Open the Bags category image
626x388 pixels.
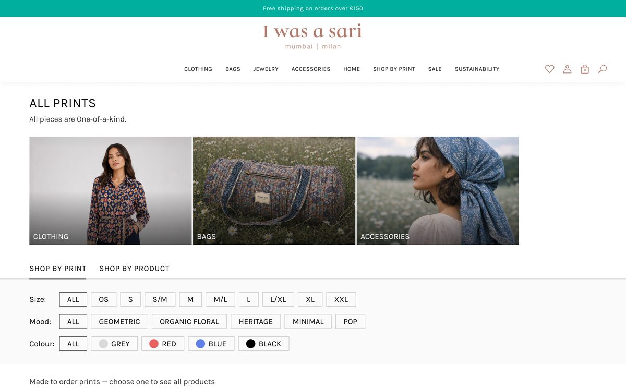pos(274,191)
